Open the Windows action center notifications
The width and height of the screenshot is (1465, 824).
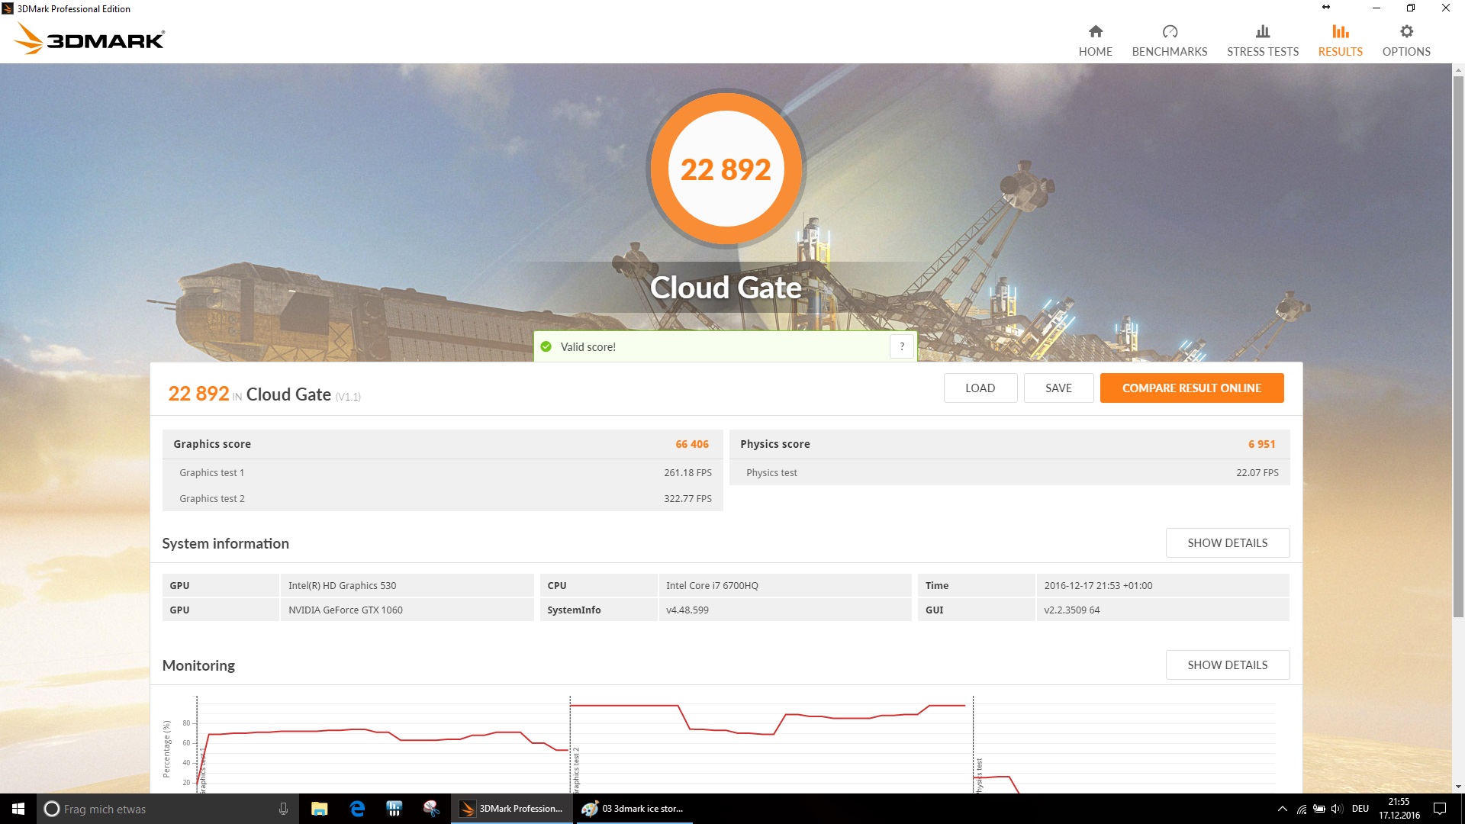point(1440,809)
